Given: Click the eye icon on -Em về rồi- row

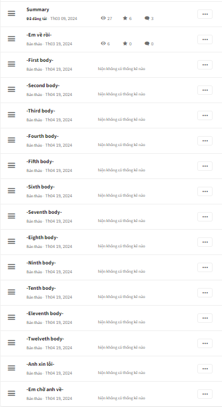Looking at the screenshot, I should tap(103, 44).
